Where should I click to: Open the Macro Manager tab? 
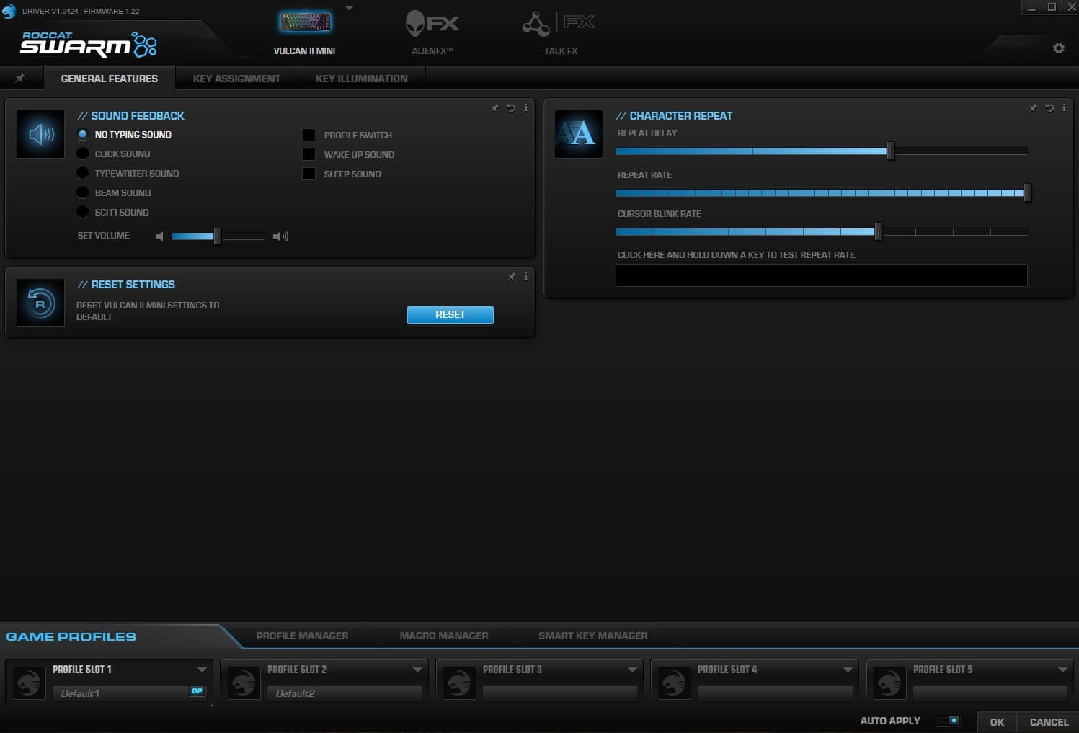[444, 636]
